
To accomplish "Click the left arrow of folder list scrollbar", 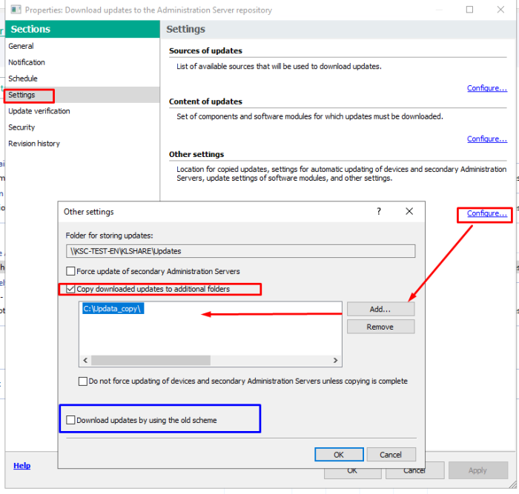I will coord(85,360).
